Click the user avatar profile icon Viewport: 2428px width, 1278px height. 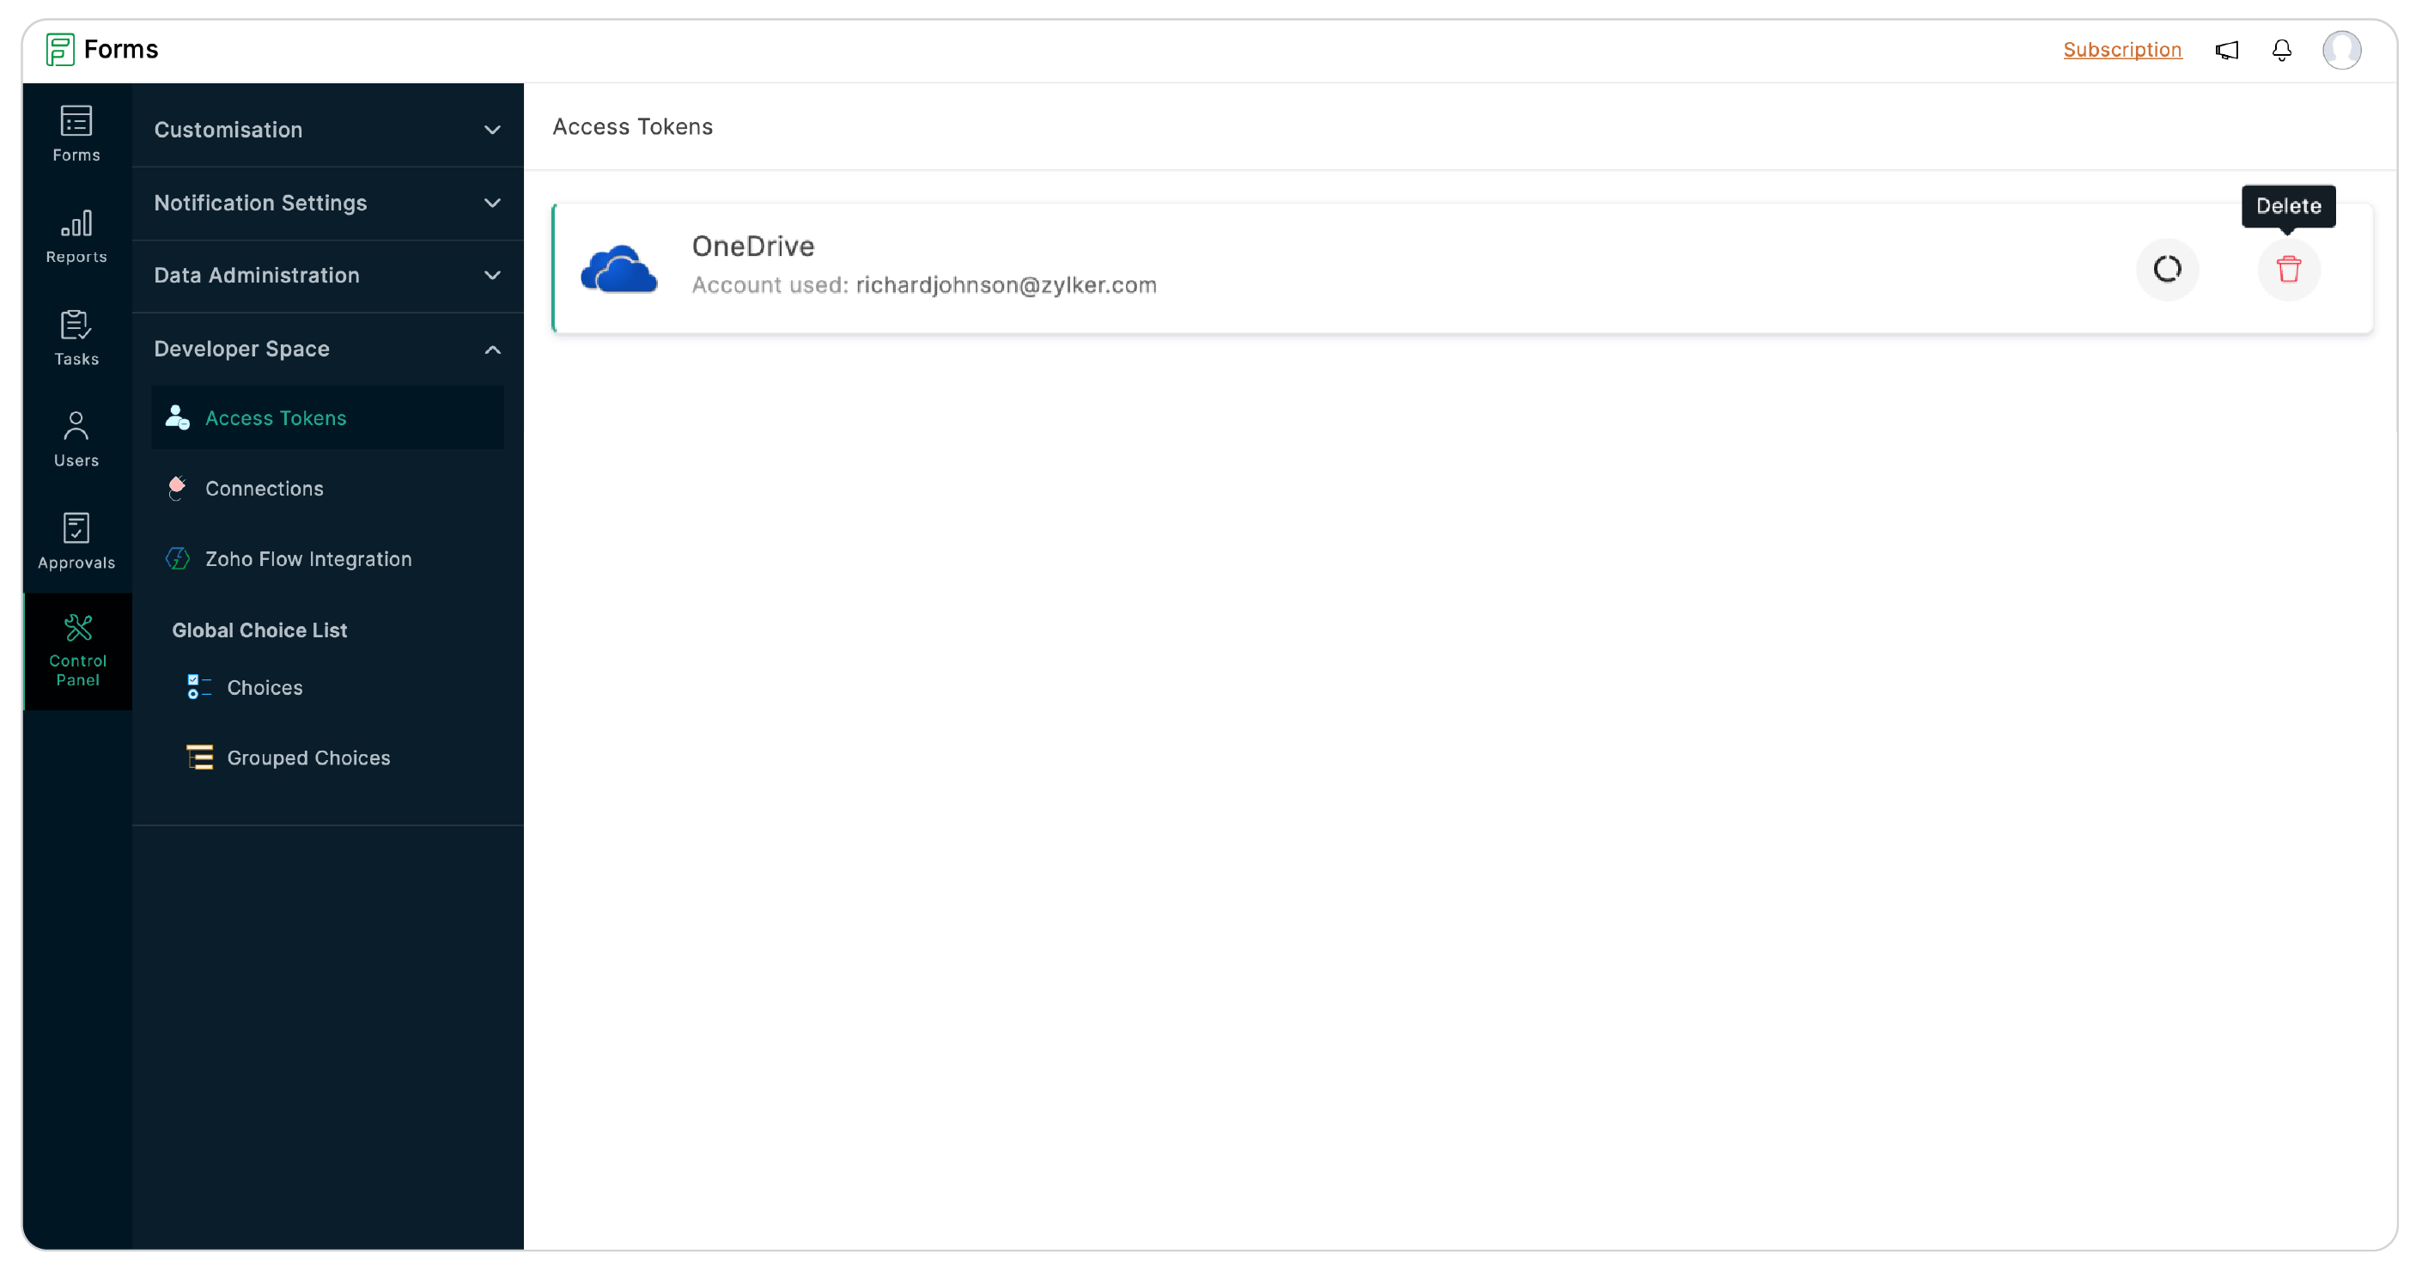point(2343,50)
